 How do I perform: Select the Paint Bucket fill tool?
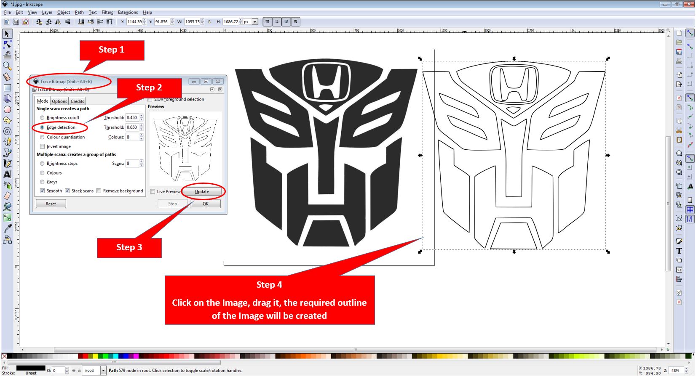[x=7, y=207]
